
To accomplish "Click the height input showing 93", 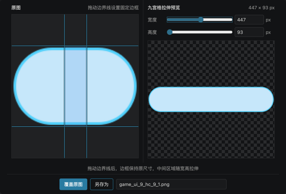I will (249, 32).
